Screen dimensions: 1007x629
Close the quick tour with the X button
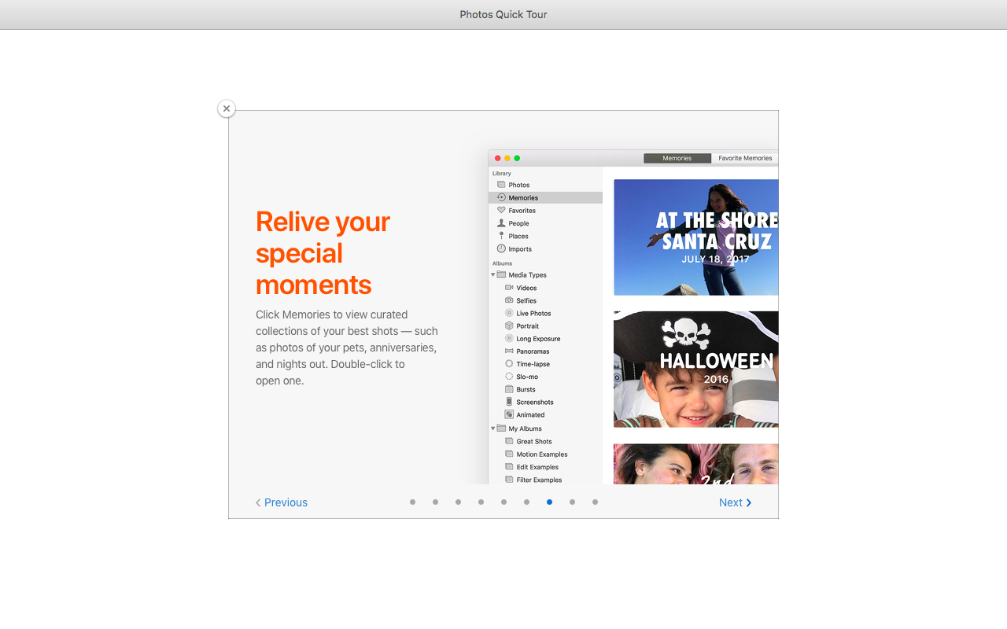click(x=227, y=109)
